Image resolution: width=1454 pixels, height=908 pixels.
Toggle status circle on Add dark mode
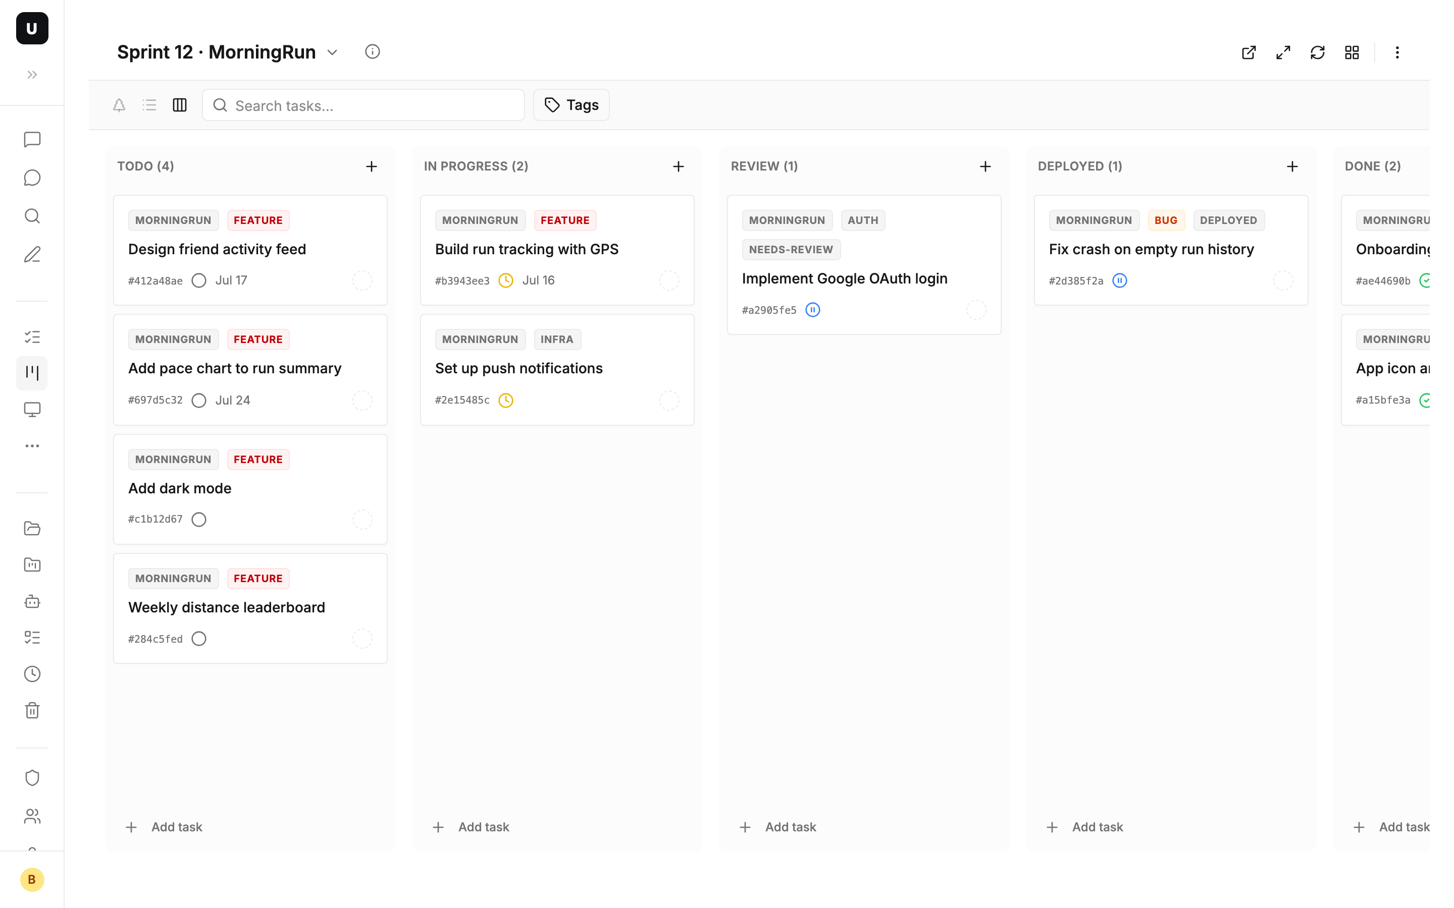tap(199, 520)
